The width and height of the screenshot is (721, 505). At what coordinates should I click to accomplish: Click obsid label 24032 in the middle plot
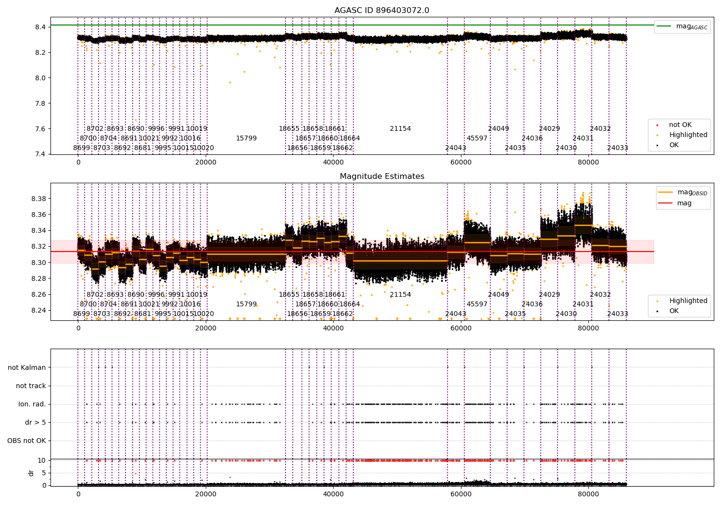tap(600, 295)
